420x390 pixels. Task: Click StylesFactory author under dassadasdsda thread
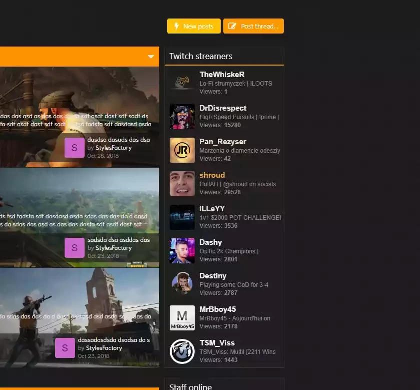tap(104, 348)
